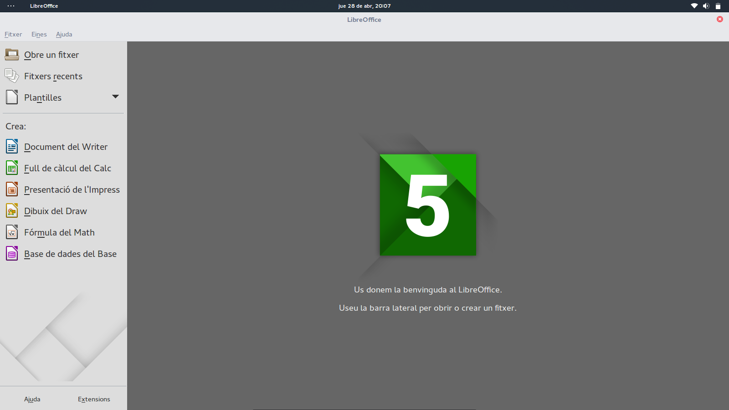Click the volume speaker icon in top bar
The height and width of the screenshot is (410, 729).
(706, 6)
